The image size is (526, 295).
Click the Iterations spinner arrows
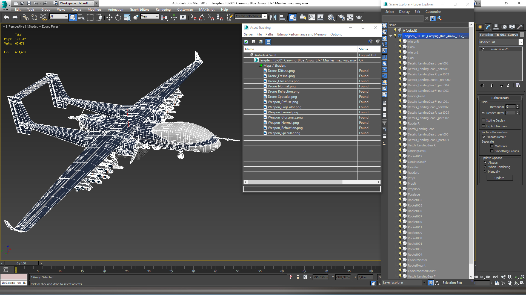pos(518,107)
